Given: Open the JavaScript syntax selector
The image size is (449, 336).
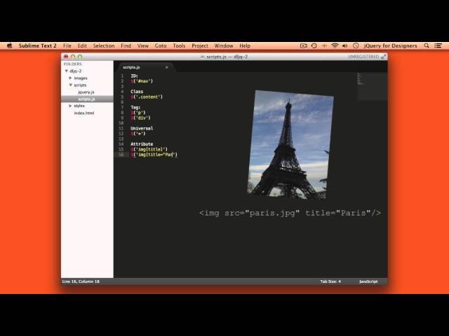Looking at the screenshot, I should pos(368,281).
